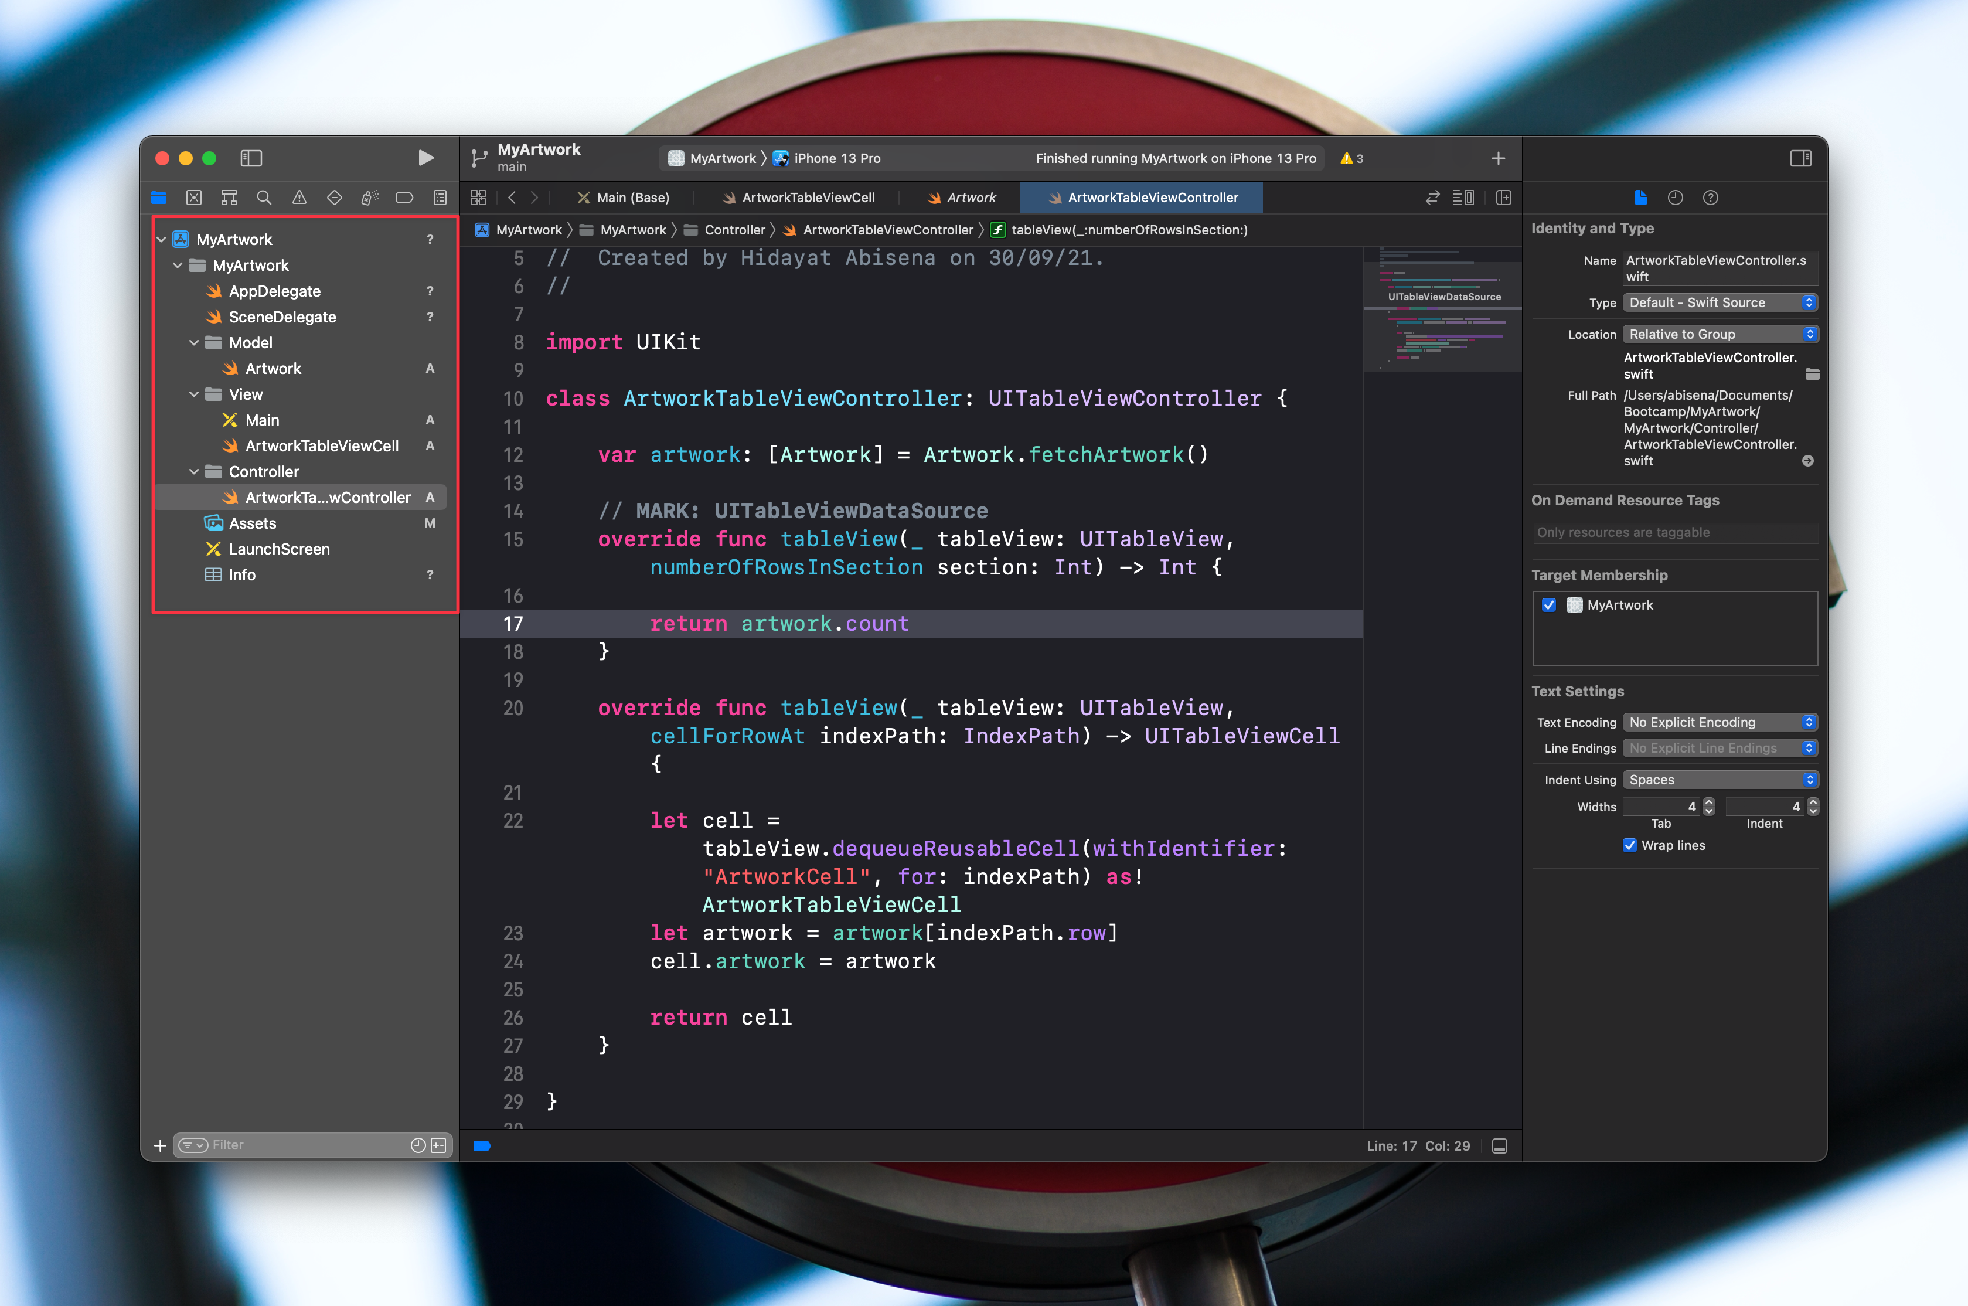Choose the iPhone 13 Pro run destination
The height and width of the screenshot is (1306, 1968).
(x=827, y=158)
